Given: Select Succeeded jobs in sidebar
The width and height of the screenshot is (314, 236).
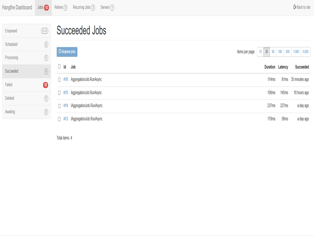Looking at the screenshot, I should [26, 71].
